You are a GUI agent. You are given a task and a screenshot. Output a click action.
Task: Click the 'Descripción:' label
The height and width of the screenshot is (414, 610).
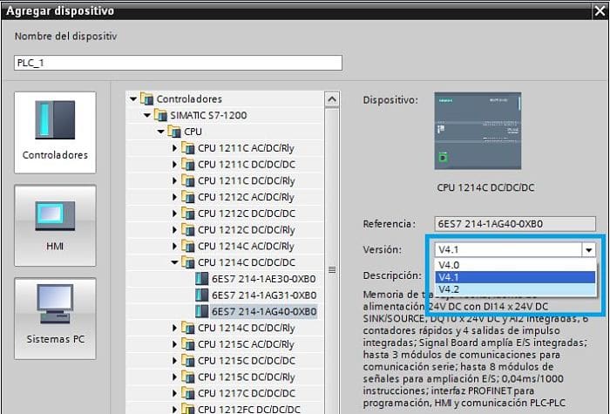click(x=392, y=275)
